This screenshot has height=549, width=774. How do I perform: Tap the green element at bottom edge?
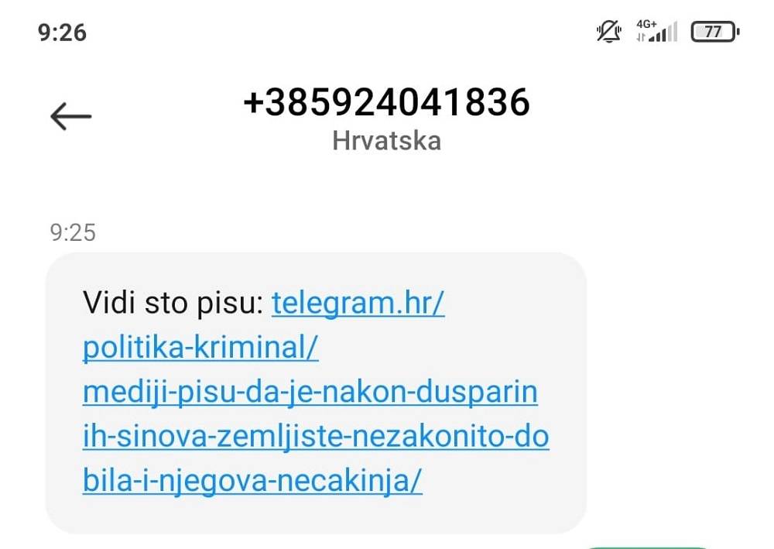coord(649,547)
